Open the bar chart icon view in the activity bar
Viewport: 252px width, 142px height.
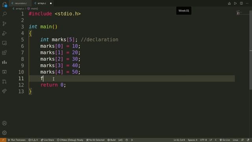pyautogui.click(x=4, y=62)
